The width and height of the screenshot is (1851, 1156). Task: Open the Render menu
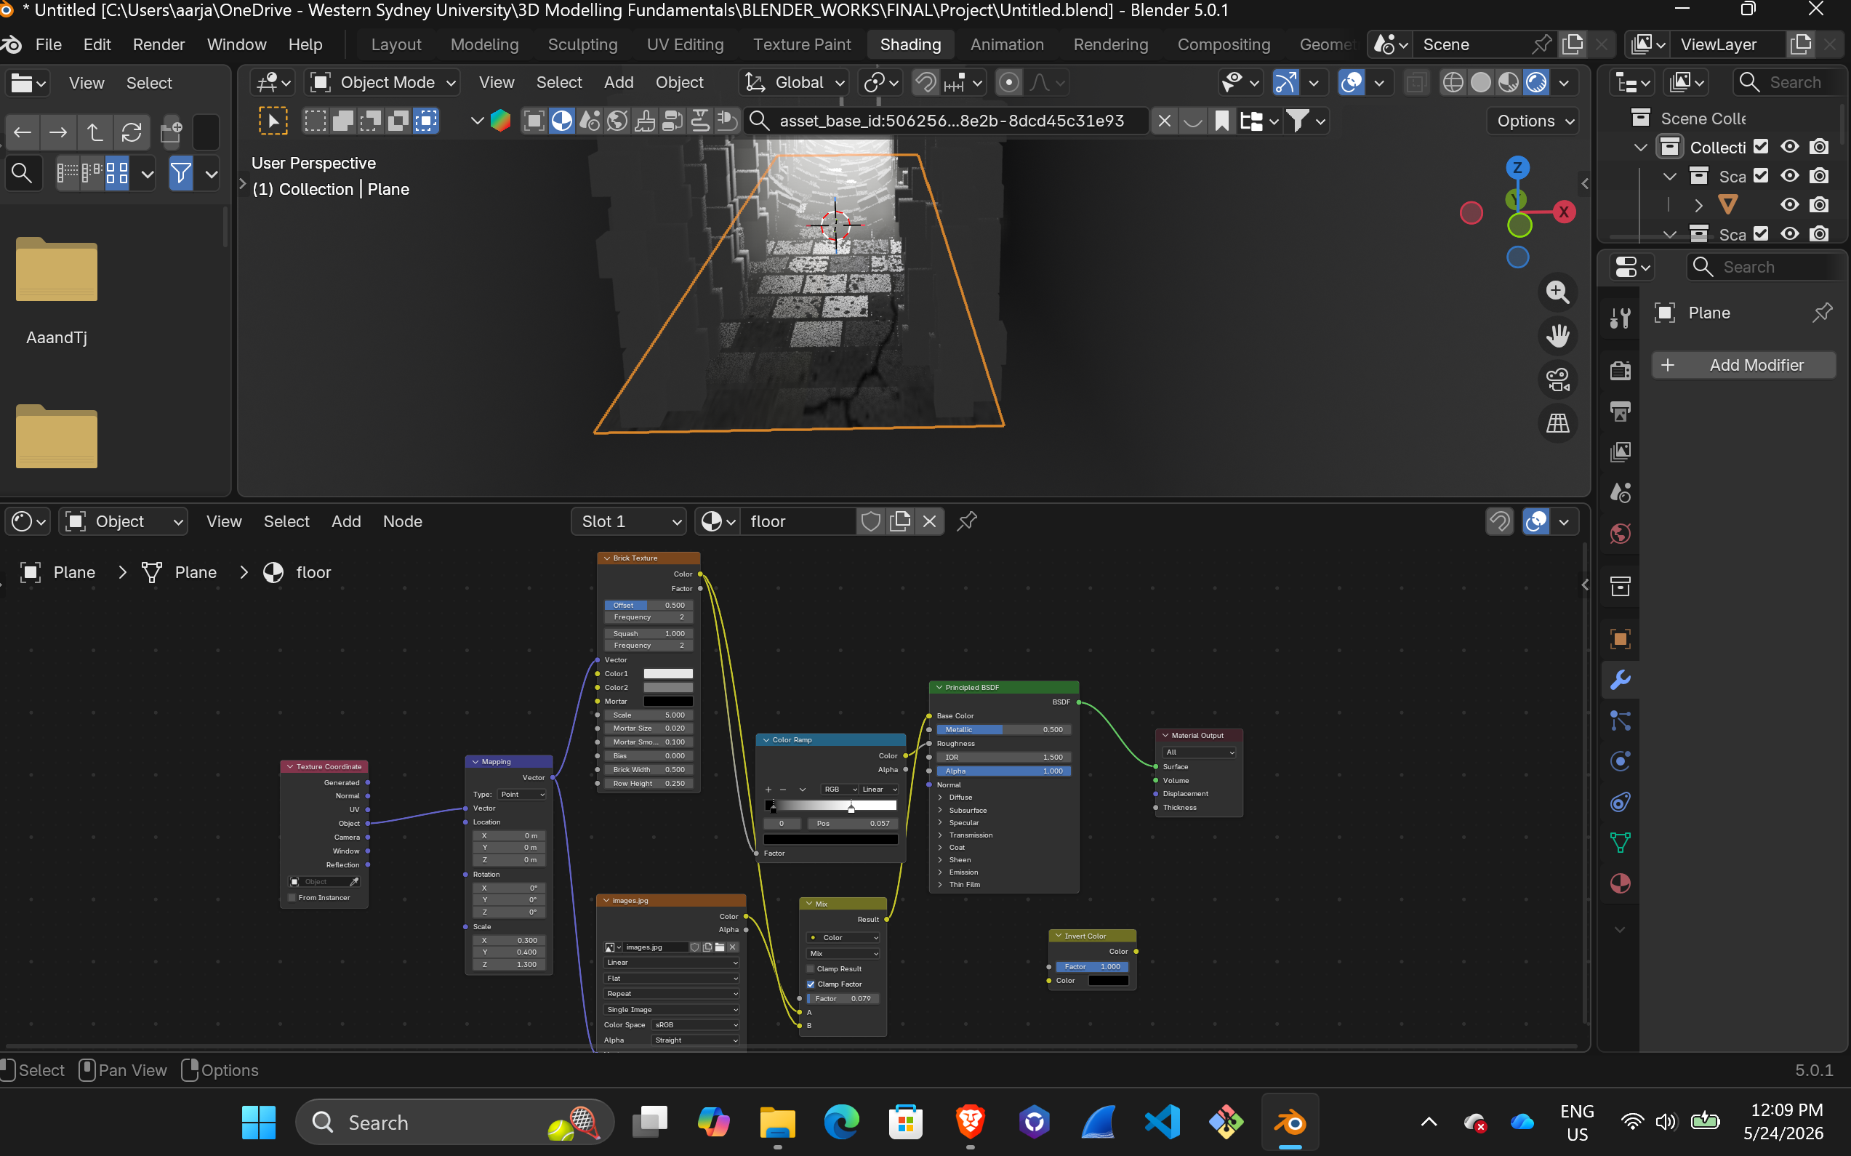(x=158, y=44)
